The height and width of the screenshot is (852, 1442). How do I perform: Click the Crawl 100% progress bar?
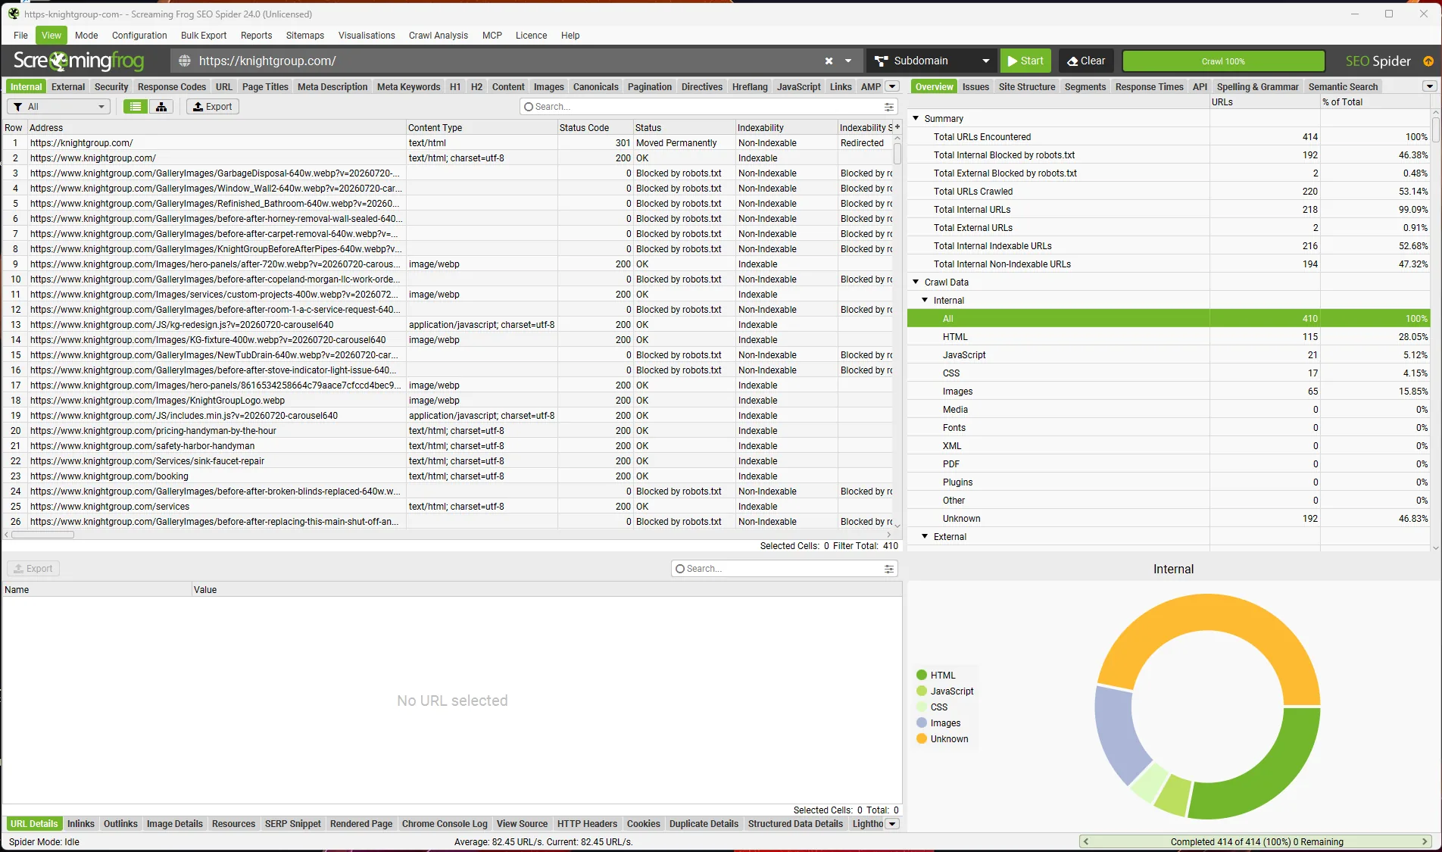pyautogui.click(x=1223, y=61)
